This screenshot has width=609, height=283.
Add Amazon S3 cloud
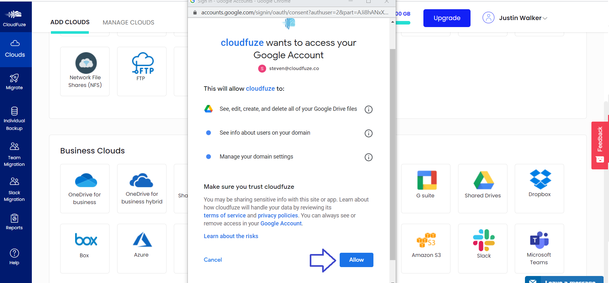pyautogui.click(x=426, y=248)
